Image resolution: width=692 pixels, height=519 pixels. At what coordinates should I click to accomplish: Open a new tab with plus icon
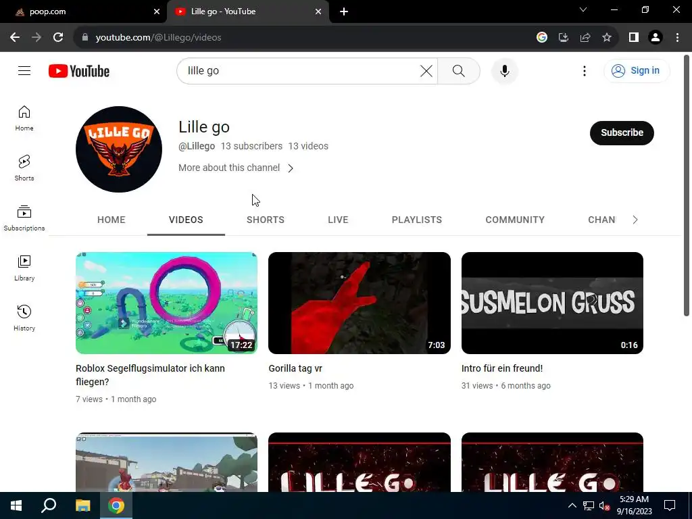coord(344,11)
